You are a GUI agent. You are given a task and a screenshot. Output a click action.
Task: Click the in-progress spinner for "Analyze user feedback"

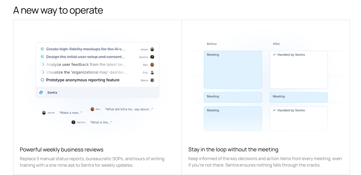[x=42, y=65]
